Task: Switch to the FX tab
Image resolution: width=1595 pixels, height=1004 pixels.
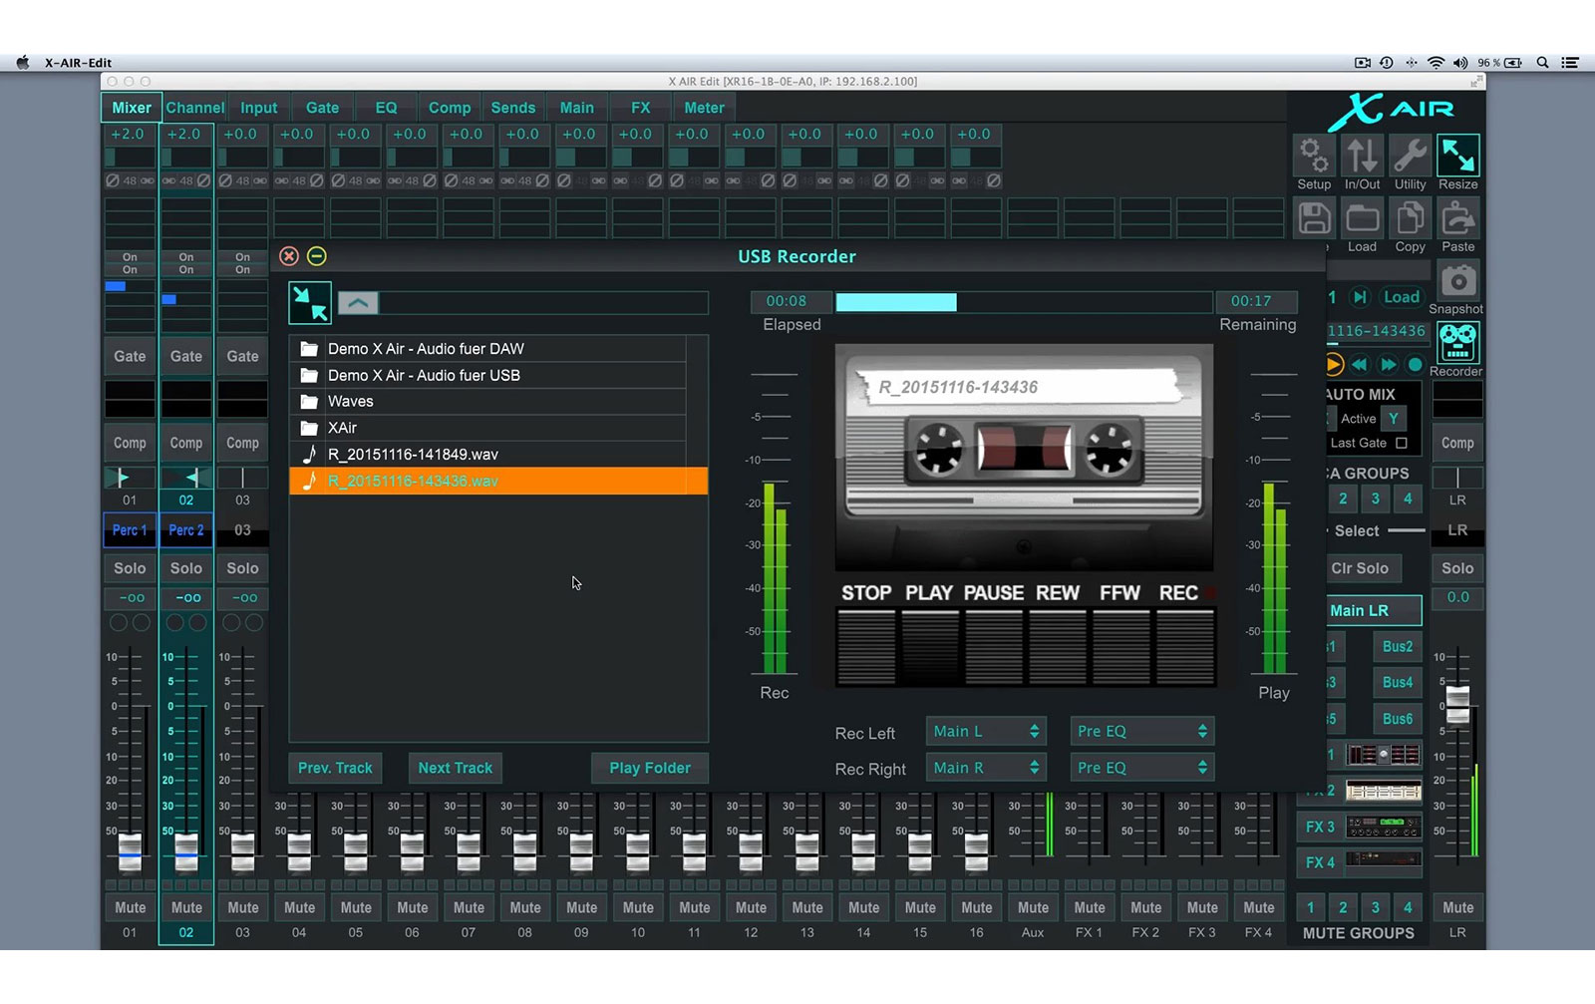Action: coord(641,108)
